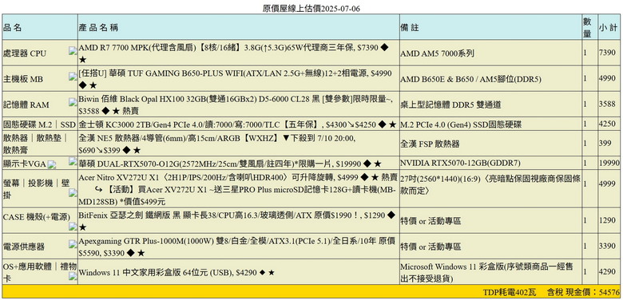
Task: Click the subtotal value 3390
Action: pyautogui.click(x=607, y=247)
